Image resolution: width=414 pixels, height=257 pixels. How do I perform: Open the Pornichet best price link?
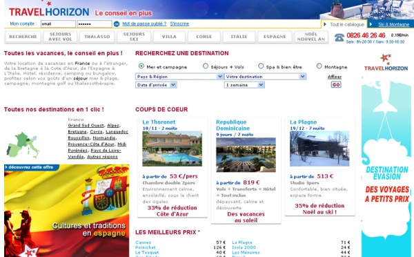[x=145, y=247]
